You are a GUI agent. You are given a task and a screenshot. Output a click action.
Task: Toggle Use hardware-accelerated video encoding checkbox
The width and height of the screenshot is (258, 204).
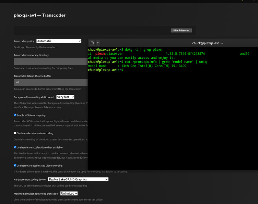[x=15, y=165]
